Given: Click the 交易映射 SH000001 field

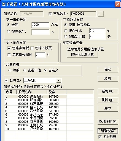Looking at the screenshot, I should (x=83, y=14).
